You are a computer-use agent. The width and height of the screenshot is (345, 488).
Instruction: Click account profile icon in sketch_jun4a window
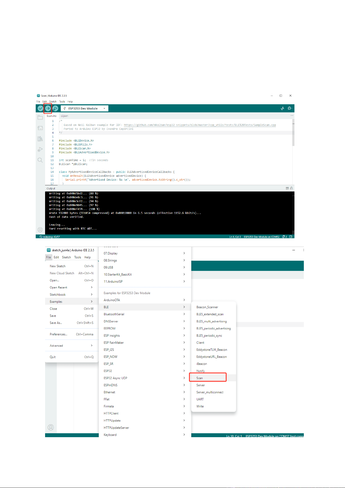(51, 427)
